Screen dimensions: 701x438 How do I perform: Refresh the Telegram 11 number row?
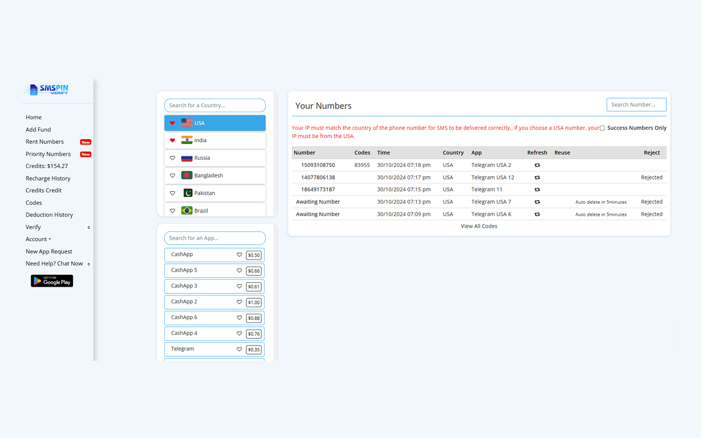click(537, 189)
